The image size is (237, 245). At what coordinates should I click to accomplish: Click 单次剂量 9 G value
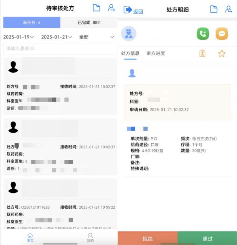154,138
